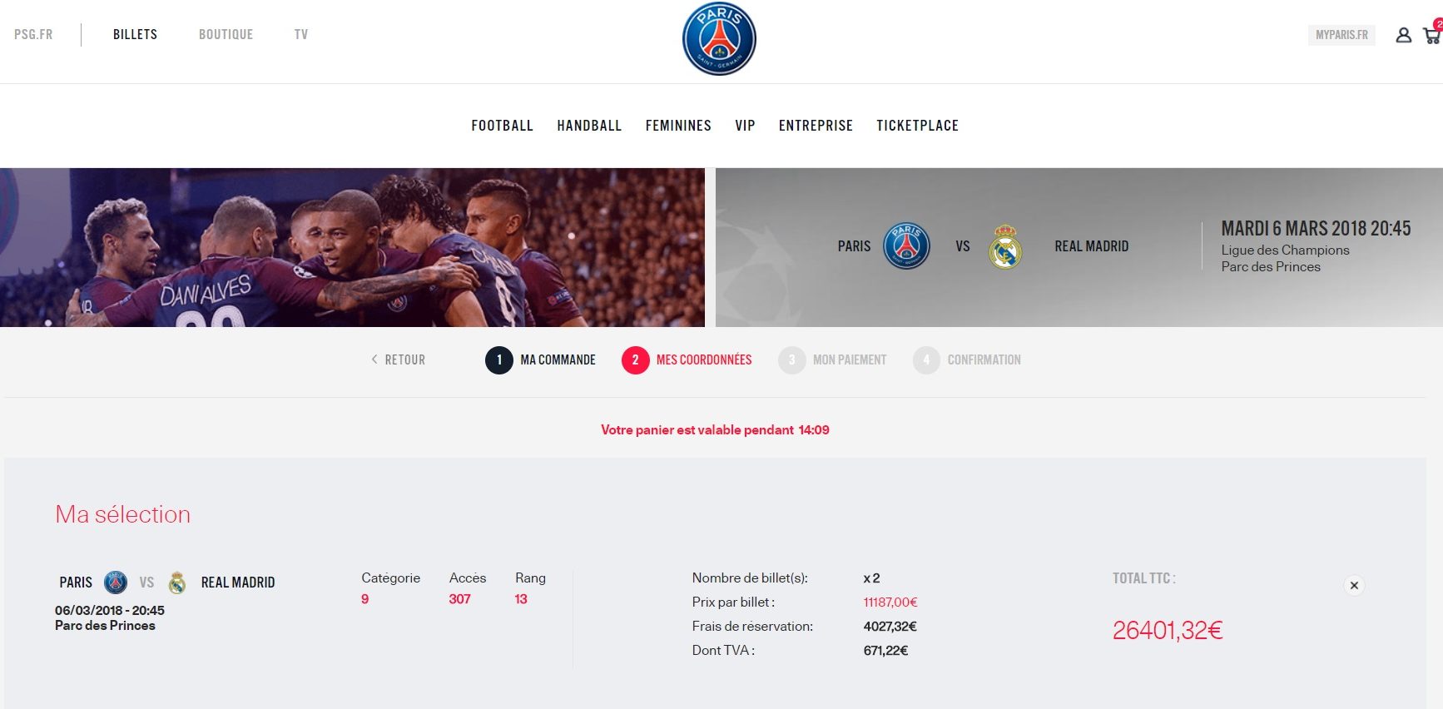Click the MYPARIS.FR button

(x=1341, y=35)
